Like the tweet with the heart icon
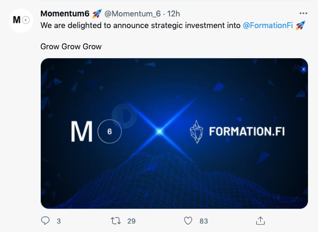Image resolution: width=318 pixels, height=232 pixels. [x=188, y=221]
